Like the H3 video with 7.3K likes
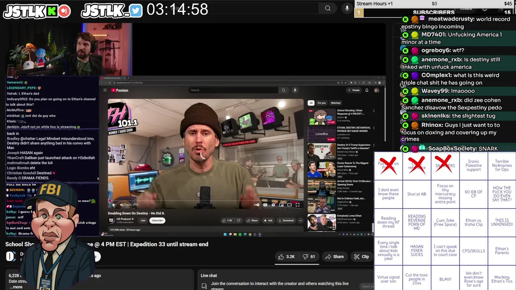The width and height of the screenshot is (516, 290). coord(227,220)
